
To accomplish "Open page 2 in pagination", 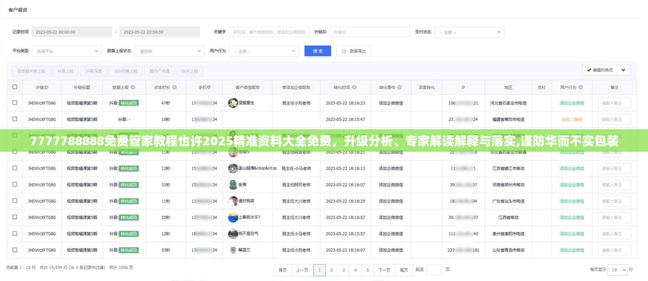I will point(331,270).
